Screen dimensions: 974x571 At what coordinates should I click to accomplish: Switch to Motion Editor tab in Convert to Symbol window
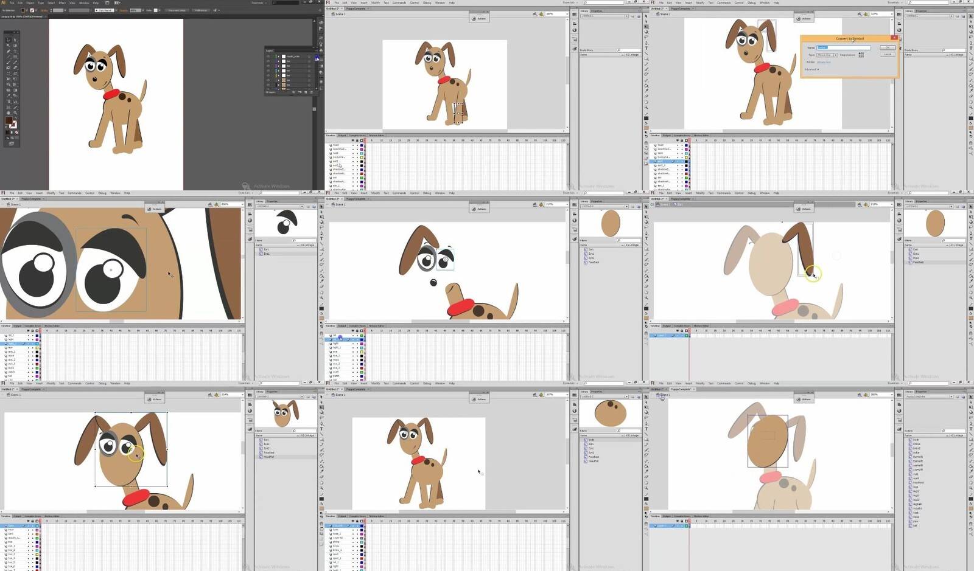[x=701, y=136]
